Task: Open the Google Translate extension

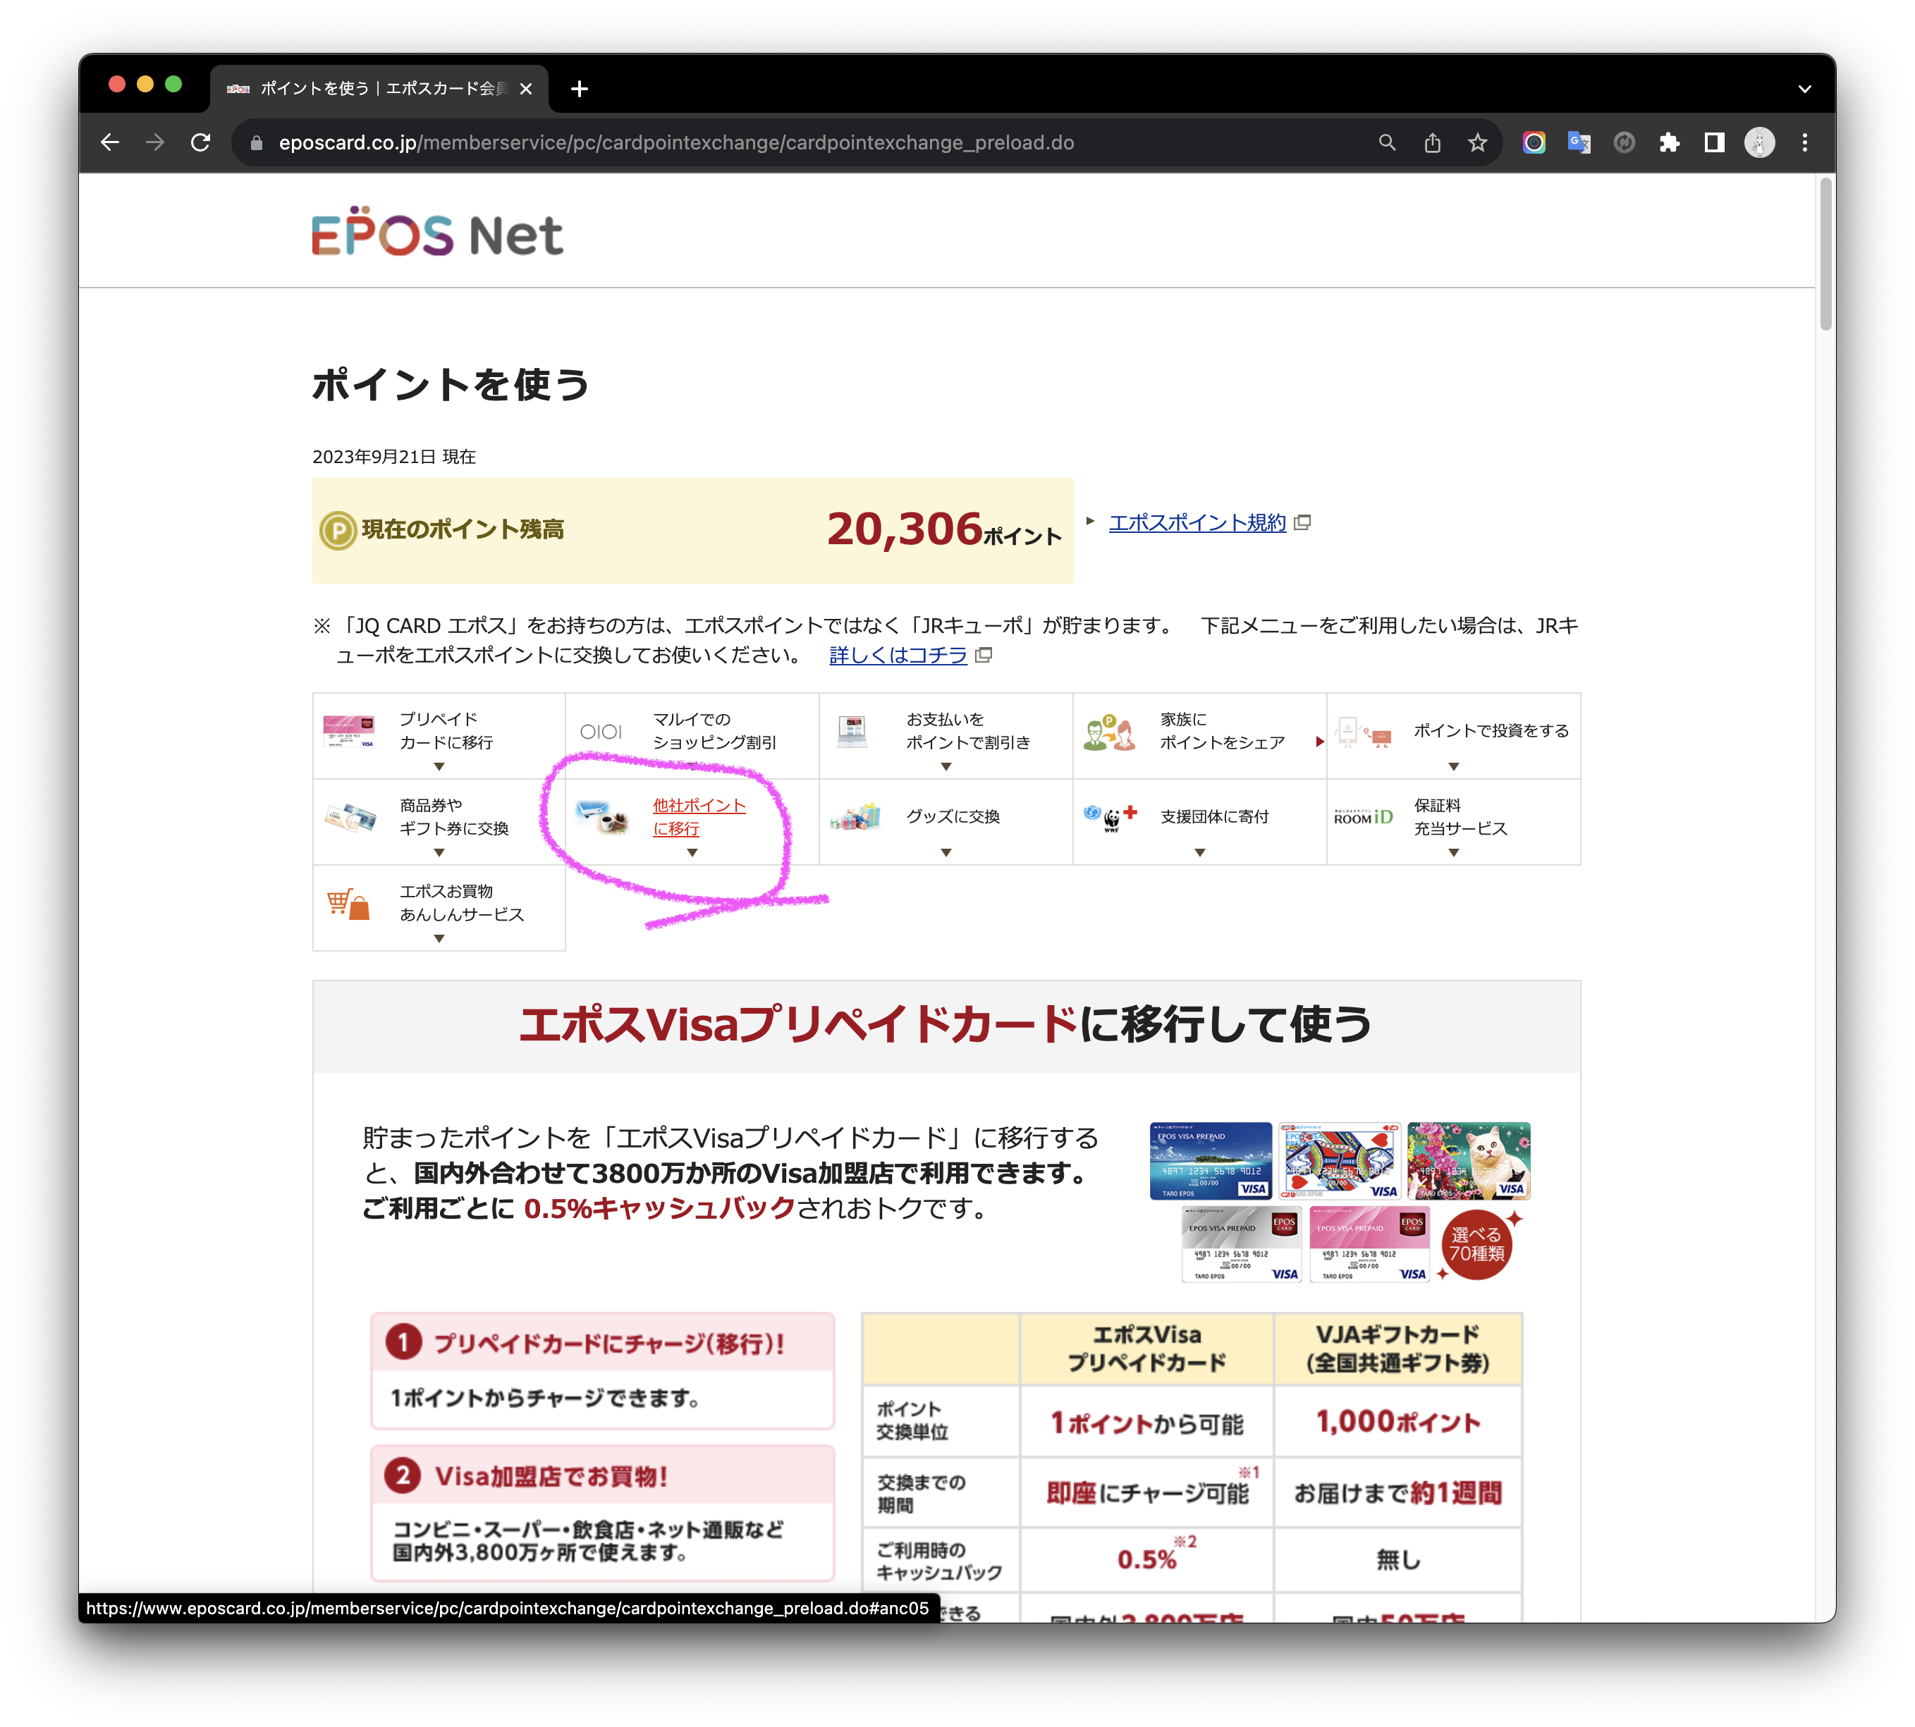Action: 1578,142
